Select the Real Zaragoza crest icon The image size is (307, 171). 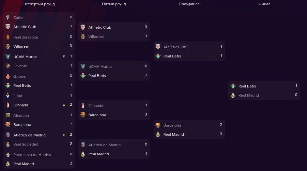point(8,37)
